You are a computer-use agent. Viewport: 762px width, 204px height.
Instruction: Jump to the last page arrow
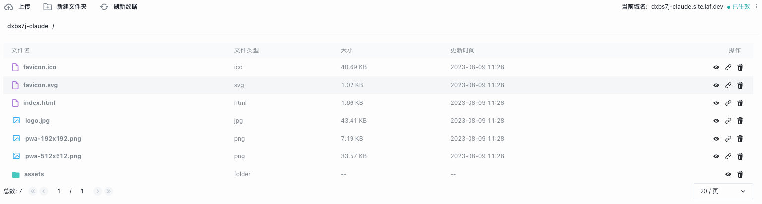click(x=109, y=191)
